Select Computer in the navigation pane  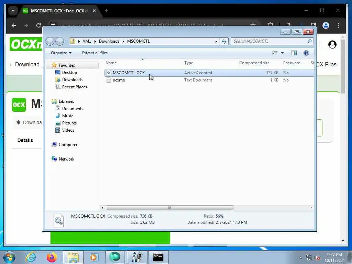(x=68, y=145)
